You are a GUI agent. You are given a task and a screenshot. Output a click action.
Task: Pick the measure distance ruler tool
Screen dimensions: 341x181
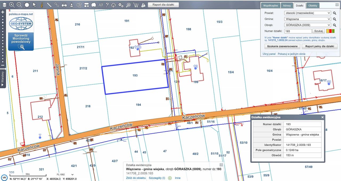pyautogui.click(x=49, y=5)
